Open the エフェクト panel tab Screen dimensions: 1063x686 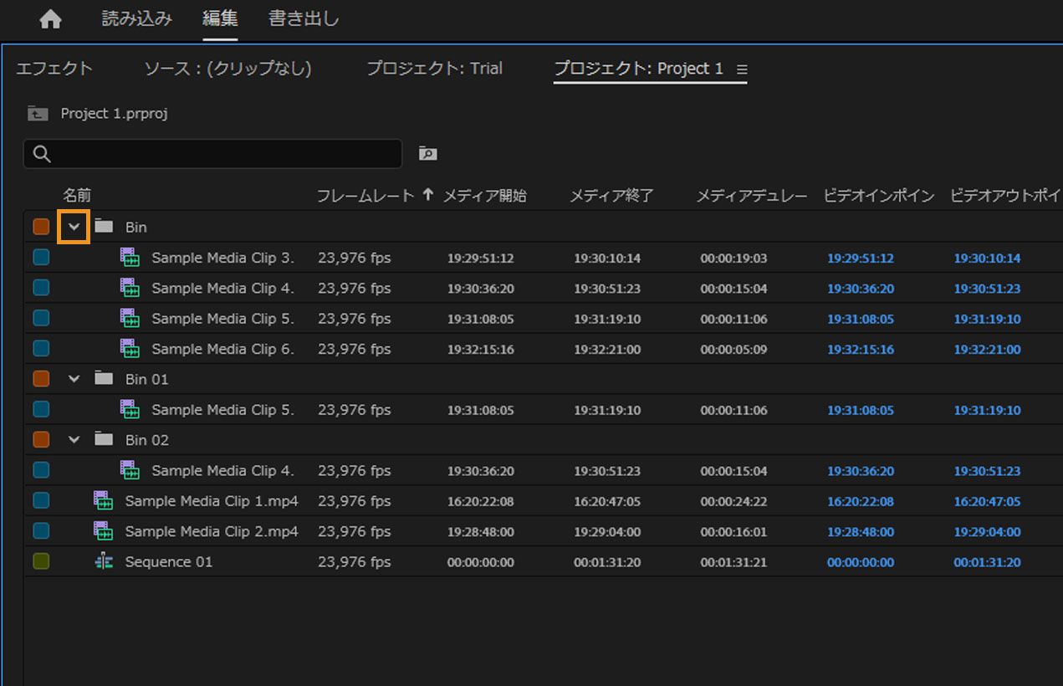(x=54, y=69)
